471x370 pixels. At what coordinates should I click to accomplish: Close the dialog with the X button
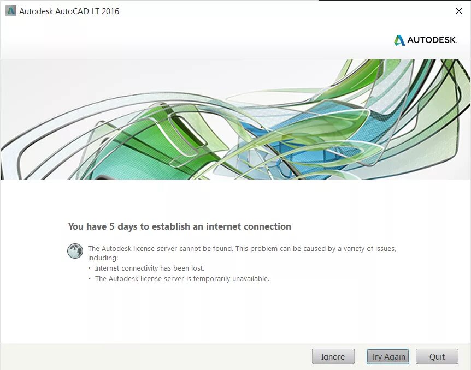pyautogui.click(x=458, y=11)
